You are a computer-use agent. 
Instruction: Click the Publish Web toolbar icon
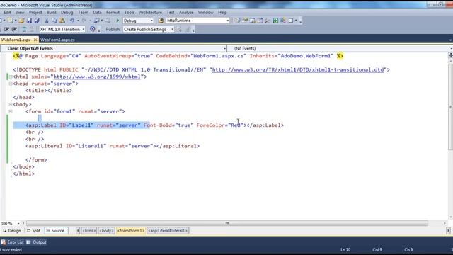coord(179,29)
